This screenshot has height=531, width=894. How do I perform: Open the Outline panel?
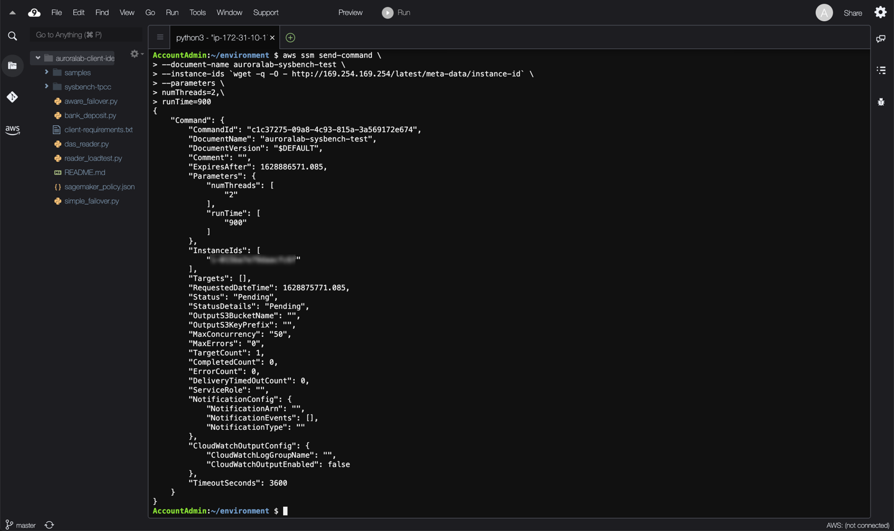pyautogui.click(x=881, y=70)
